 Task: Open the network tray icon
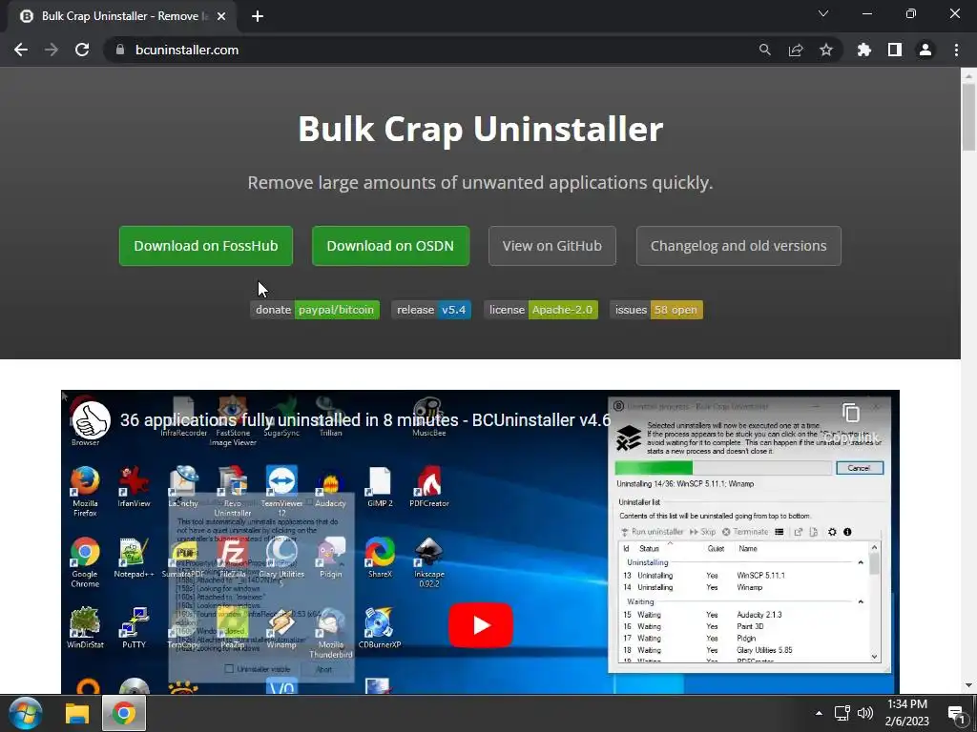842,713
